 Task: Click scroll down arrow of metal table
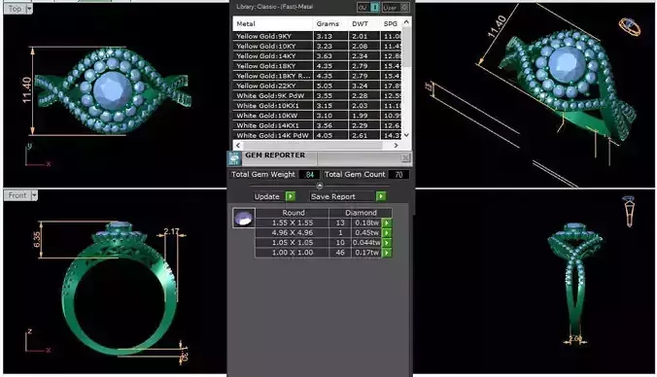tap(406, 135)
